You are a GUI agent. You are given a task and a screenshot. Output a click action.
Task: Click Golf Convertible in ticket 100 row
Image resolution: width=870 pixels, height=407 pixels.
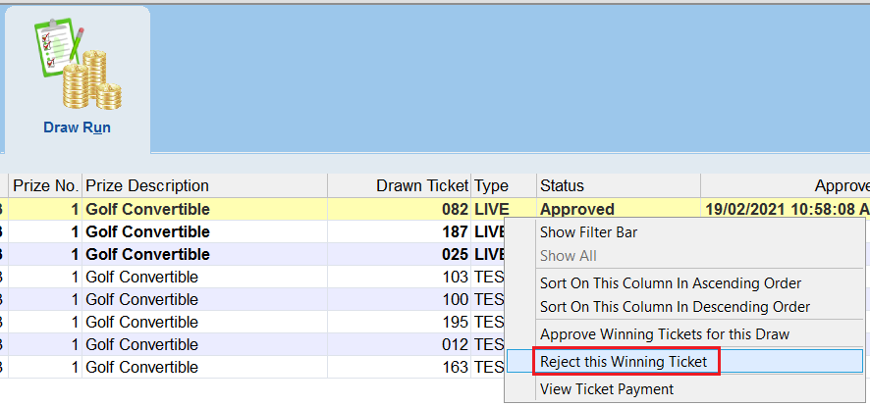[205, 299]
